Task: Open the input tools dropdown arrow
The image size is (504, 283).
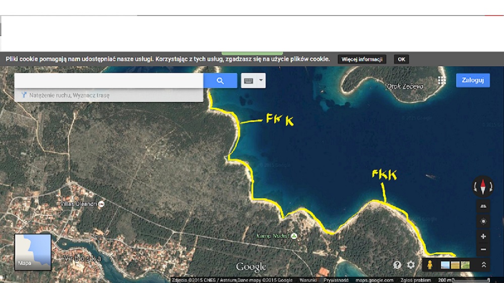Action: pos(261,81)
